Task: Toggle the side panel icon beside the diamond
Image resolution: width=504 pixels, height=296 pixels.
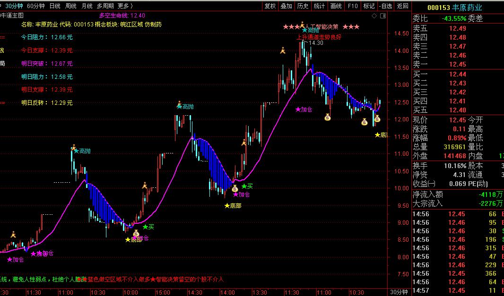Action: click(x=383, y=16)
